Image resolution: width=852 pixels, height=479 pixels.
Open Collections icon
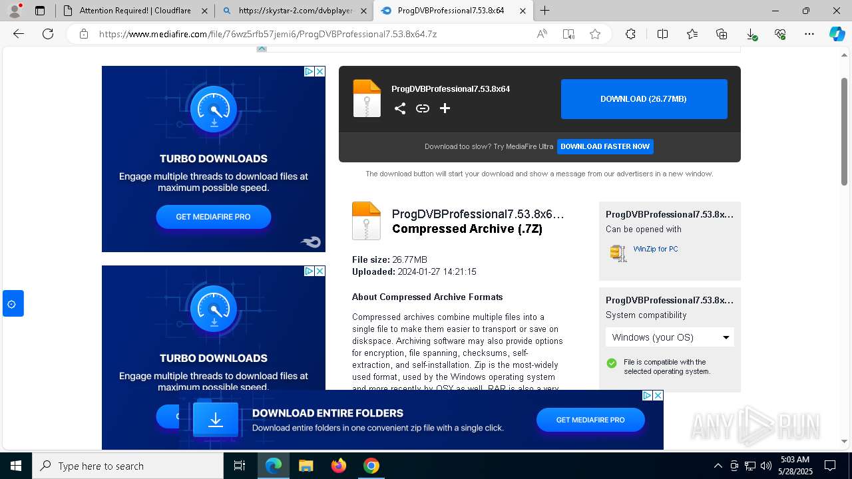point(722,34)
